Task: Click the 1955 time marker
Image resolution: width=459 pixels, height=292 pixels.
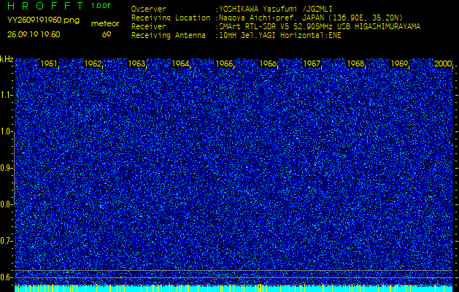Action: pyautogui.click(x=224, y=64)
